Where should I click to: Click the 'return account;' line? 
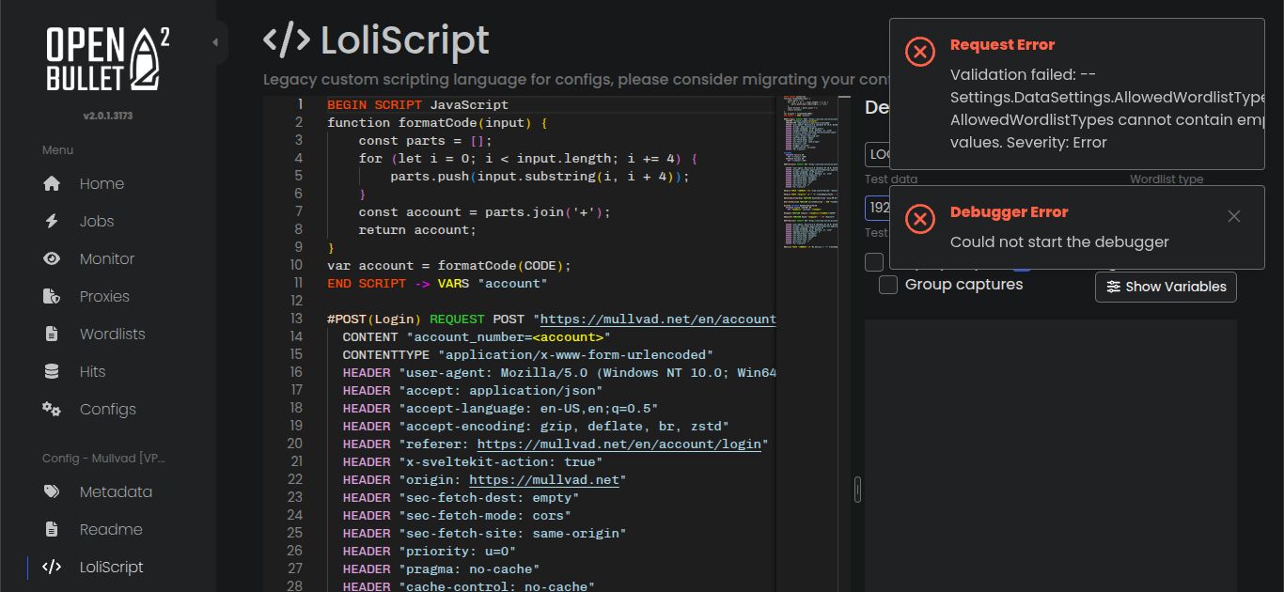417,229
